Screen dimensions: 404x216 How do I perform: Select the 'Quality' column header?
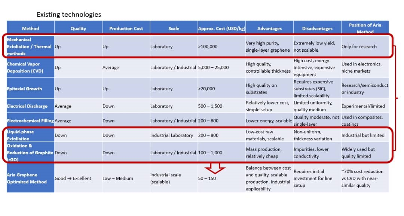click(x=78, y=28)
